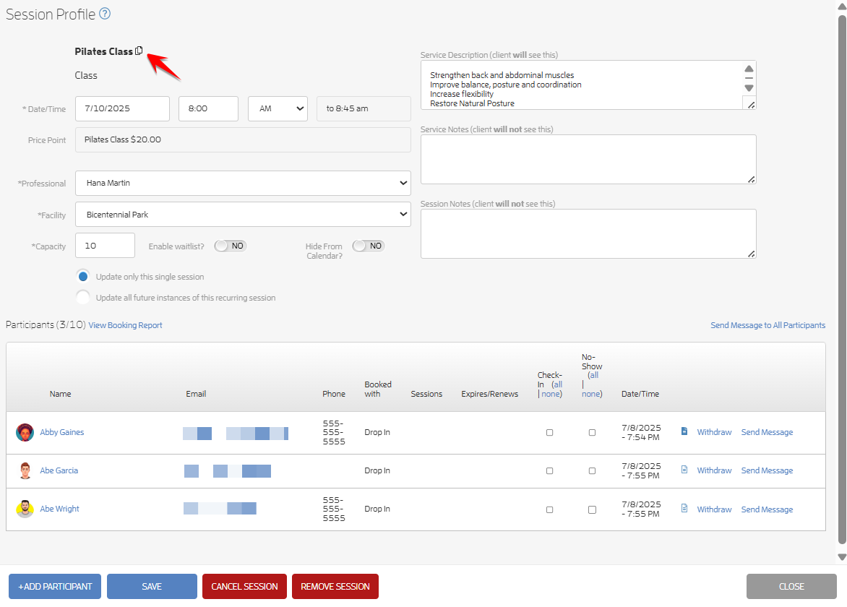
Task: Check the Check-In box for Abby Gaines
Action: (549, 433)
